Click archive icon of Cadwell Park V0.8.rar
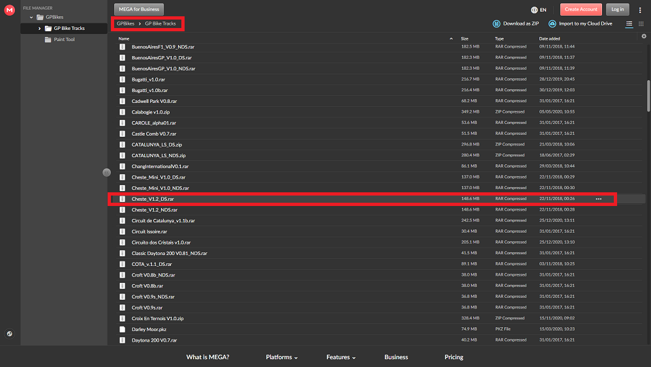651x367 pixels. click(x=122, y=101)
